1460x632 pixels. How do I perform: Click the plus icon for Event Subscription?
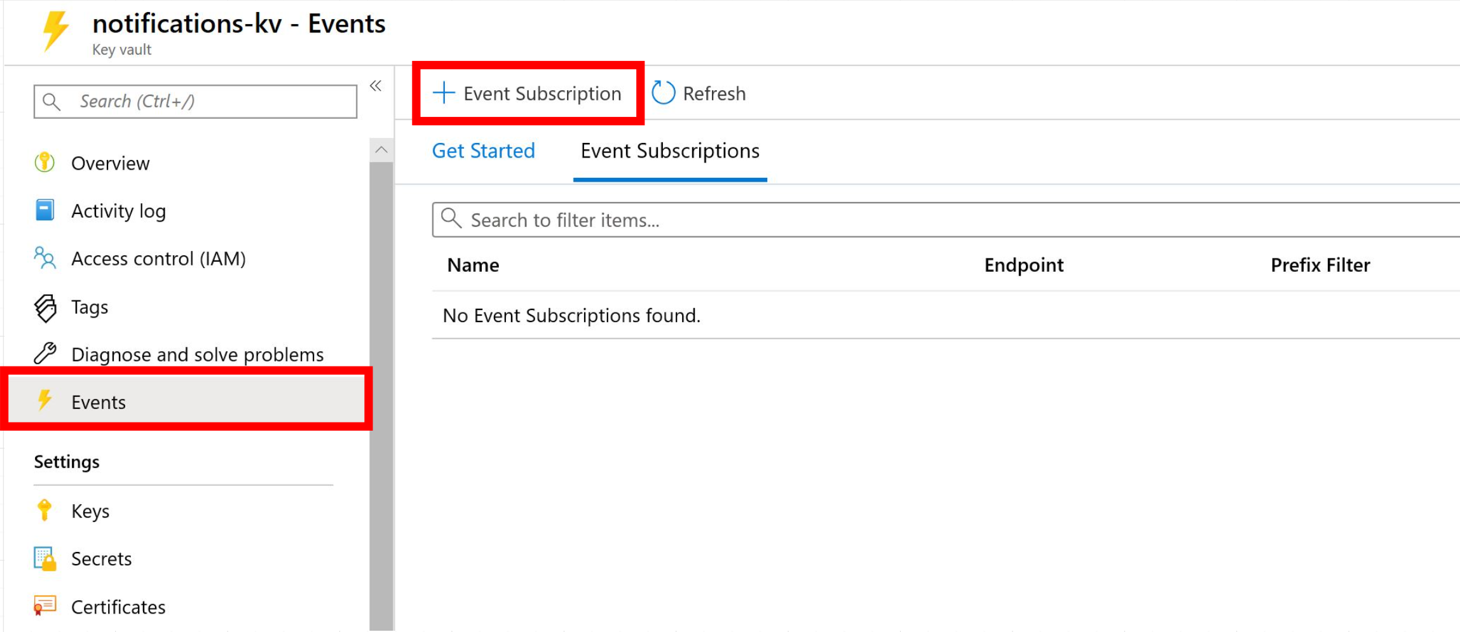444,93
